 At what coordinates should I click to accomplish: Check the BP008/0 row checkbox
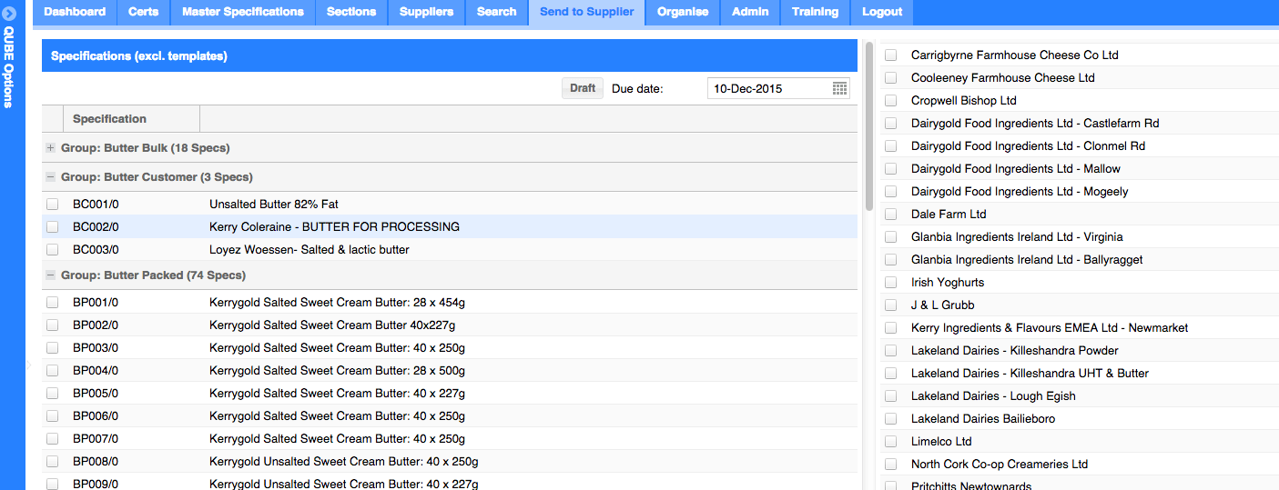click(x=53, y=462)
